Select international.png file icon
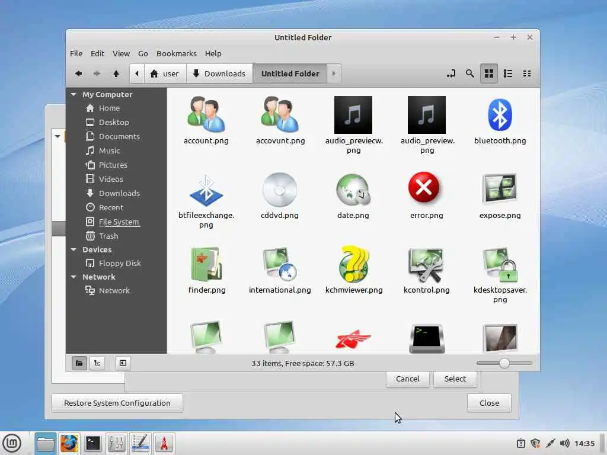Screen dimensions: 607x455 pyautogui.click(x=280, y=264)
